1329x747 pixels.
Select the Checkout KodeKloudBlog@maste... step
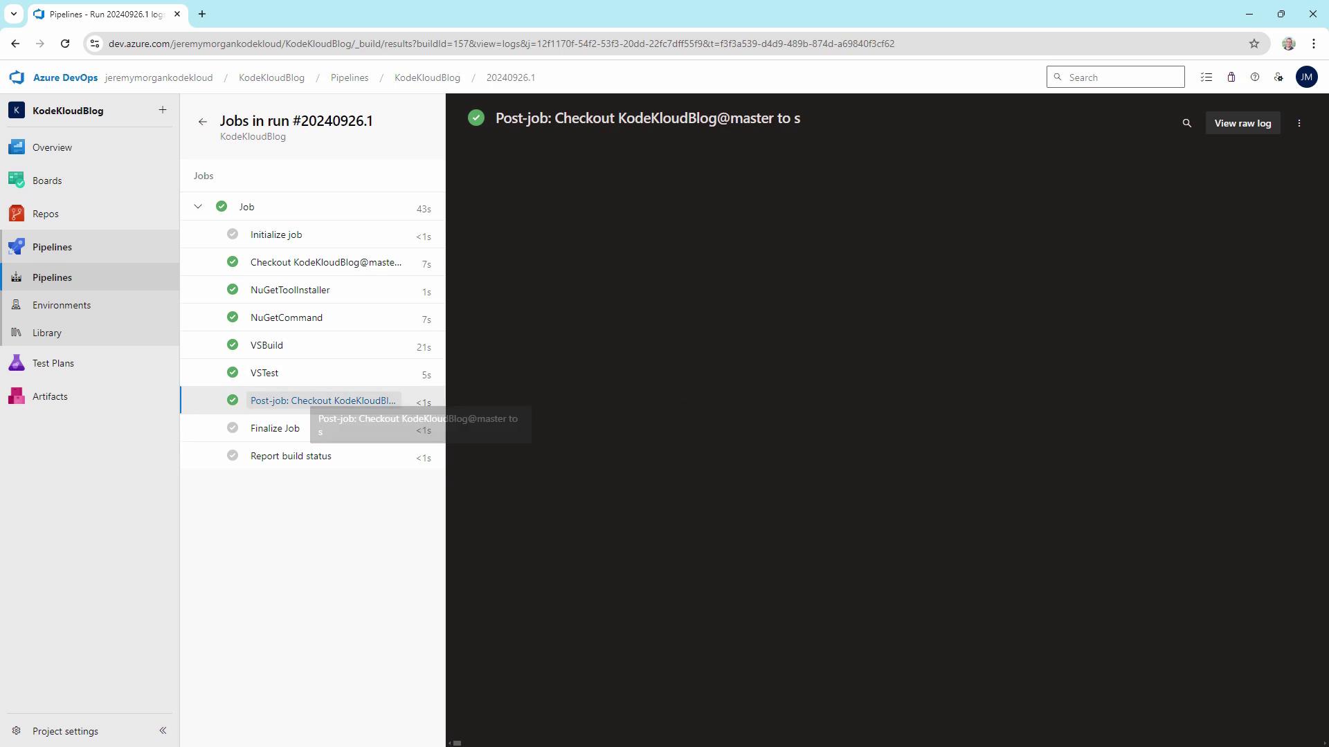tap(313, 262)
